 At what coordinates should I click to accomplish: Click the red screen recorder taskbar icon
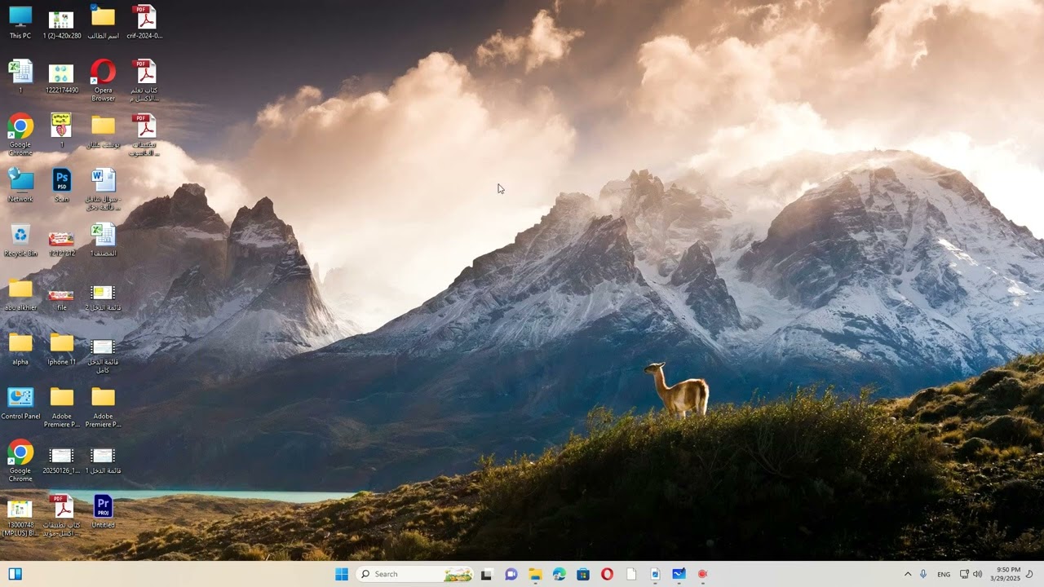(702, 574)
